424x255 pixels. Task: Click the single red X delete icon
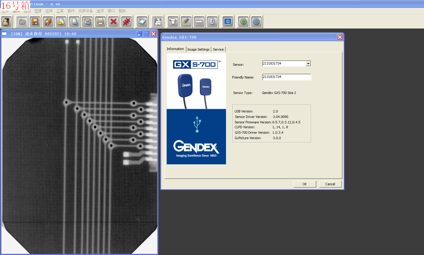tap(114, 22)
